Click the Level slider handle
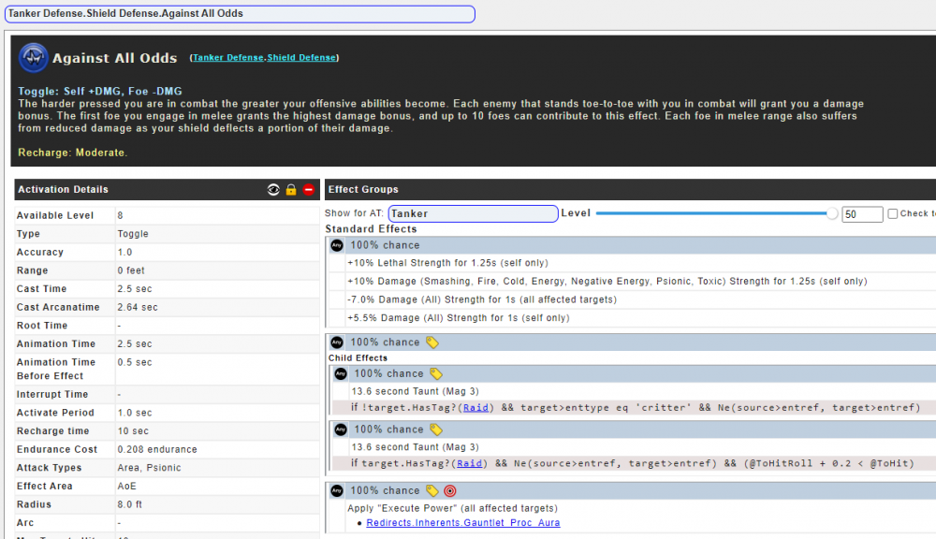This screenshot has height=539, width=936. click(x=832, y=214)
